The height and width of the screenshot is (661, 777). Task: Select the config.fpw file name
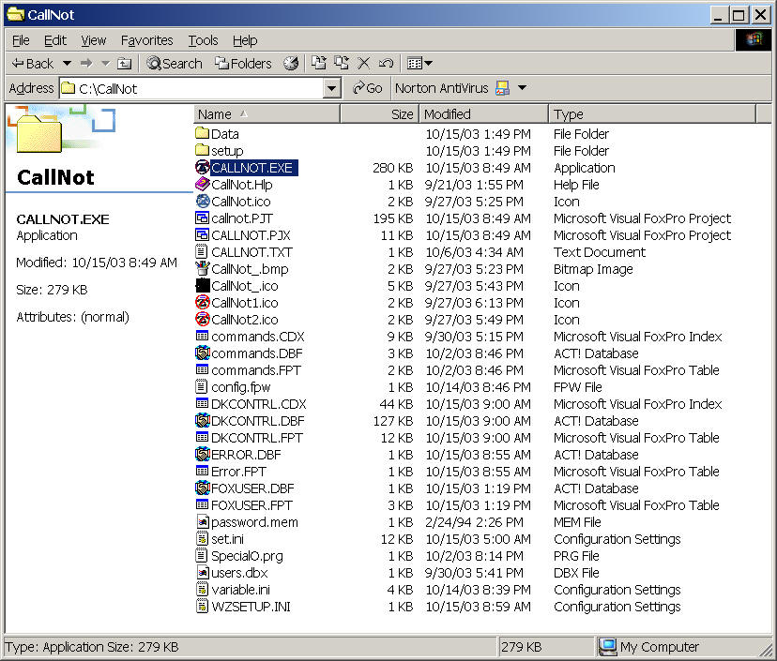click(241, 386)
